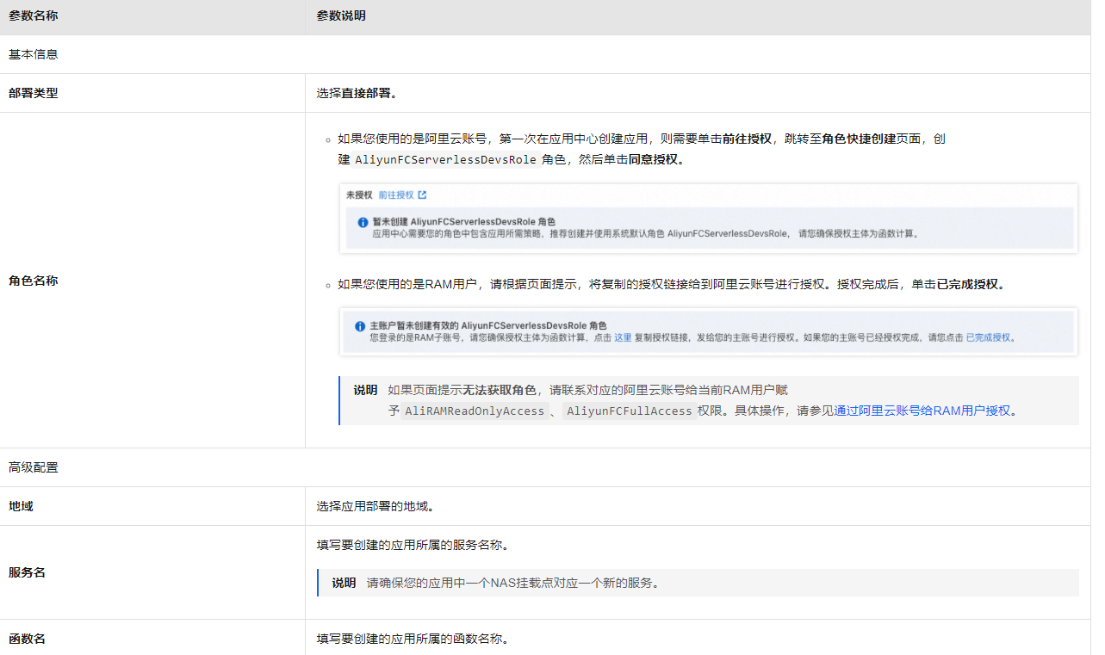This screenshot has width=1105, height=655.
Task: Click the NAS挂载点 note under 服务名
Action: [698, 583]
